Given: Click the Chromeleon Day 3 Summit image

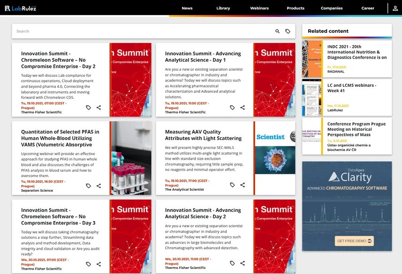Looking at the screenshot, I should click(130, 237).
